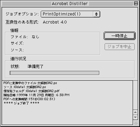Click the 互換性のある形式 label
140x127 pixels.
point(22,22)
